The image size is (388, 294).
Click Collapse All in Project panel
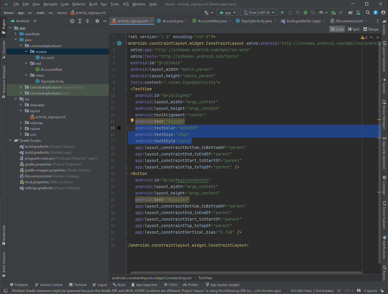pyautogui.click(x=88, y=21)
